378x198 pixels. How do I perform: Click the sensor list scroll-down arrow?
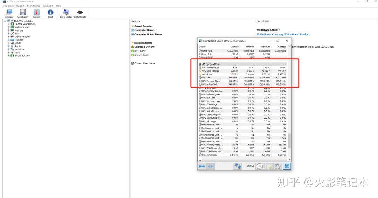(289, 159)
